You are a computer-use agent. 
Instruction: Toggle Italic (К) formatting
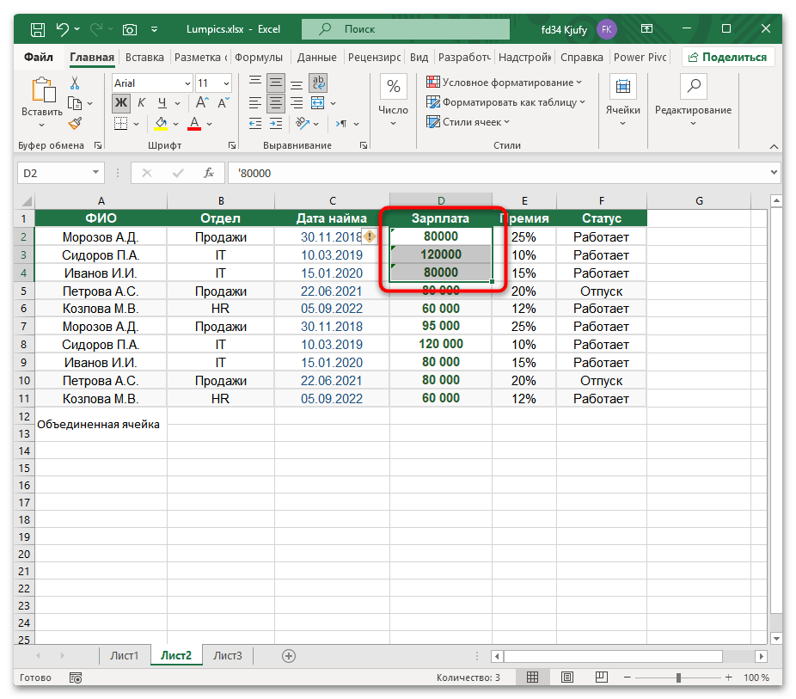[x=142, y=103]
